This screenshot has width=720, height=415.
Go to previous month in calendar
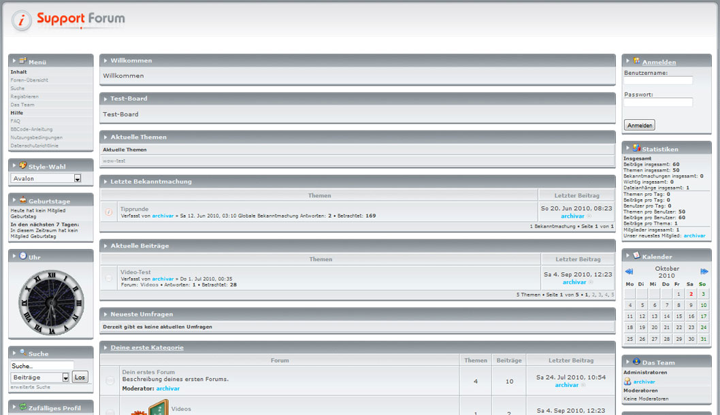[629, 271]
